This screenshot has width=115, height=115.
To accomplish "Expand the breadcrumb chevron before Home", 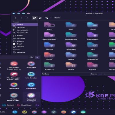I will point(51,18).
